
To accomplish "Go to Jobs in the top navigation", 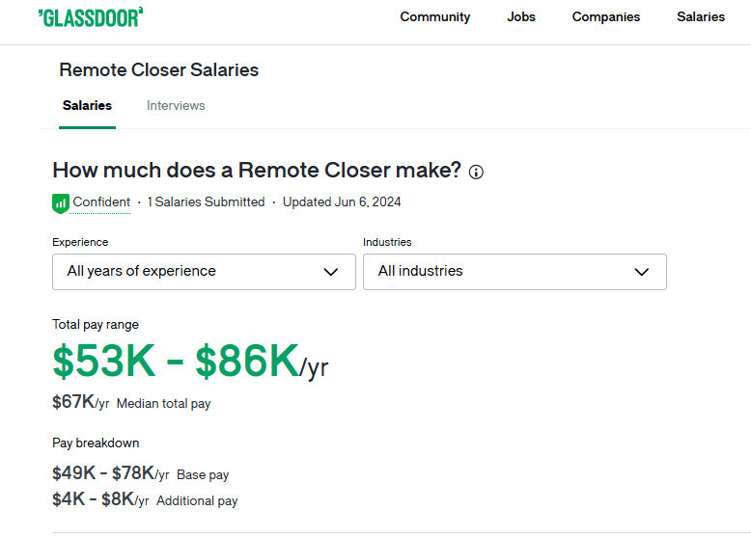I will click(x=521, y=16).
